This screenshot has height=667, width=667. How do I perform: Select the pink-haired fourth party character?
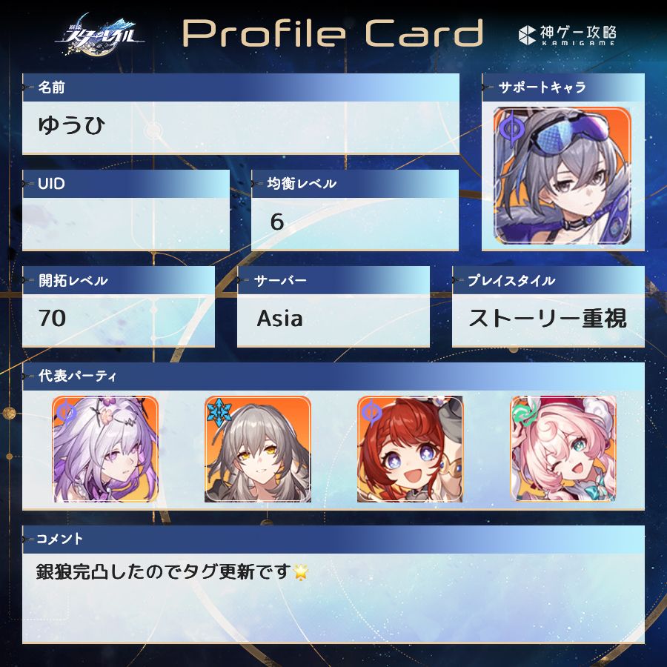click(563, 449)
